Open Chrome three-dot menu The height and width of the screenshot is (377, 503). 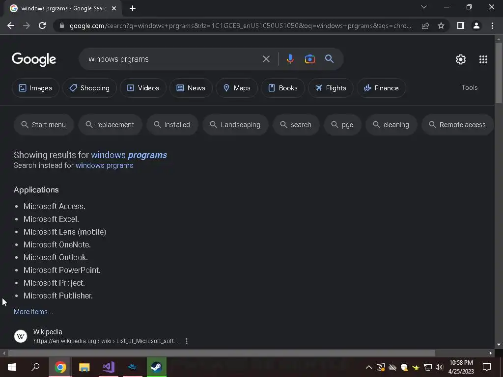(492, 26)
